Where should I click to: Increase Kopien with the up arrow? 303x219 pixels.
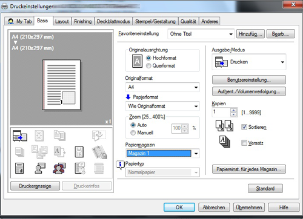click(234, 110)
